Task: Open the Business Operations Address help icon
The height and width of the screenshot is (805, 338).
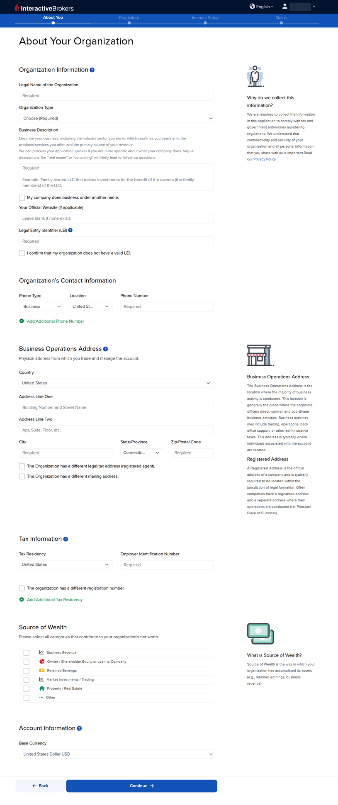Action: tap(105, 349)
